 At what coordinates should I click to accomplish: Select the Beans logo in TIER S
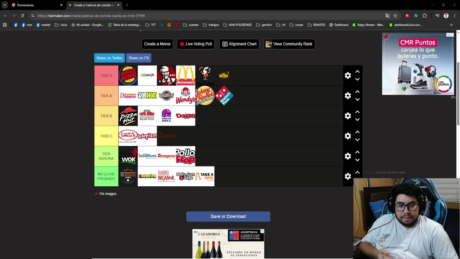[224, 76]
